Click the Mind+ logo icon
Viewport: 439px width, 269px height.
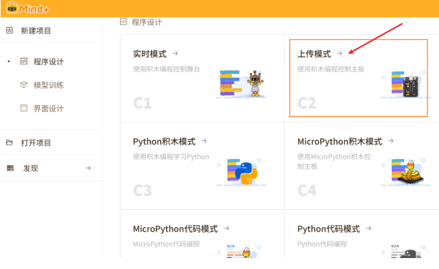(27, 8)
